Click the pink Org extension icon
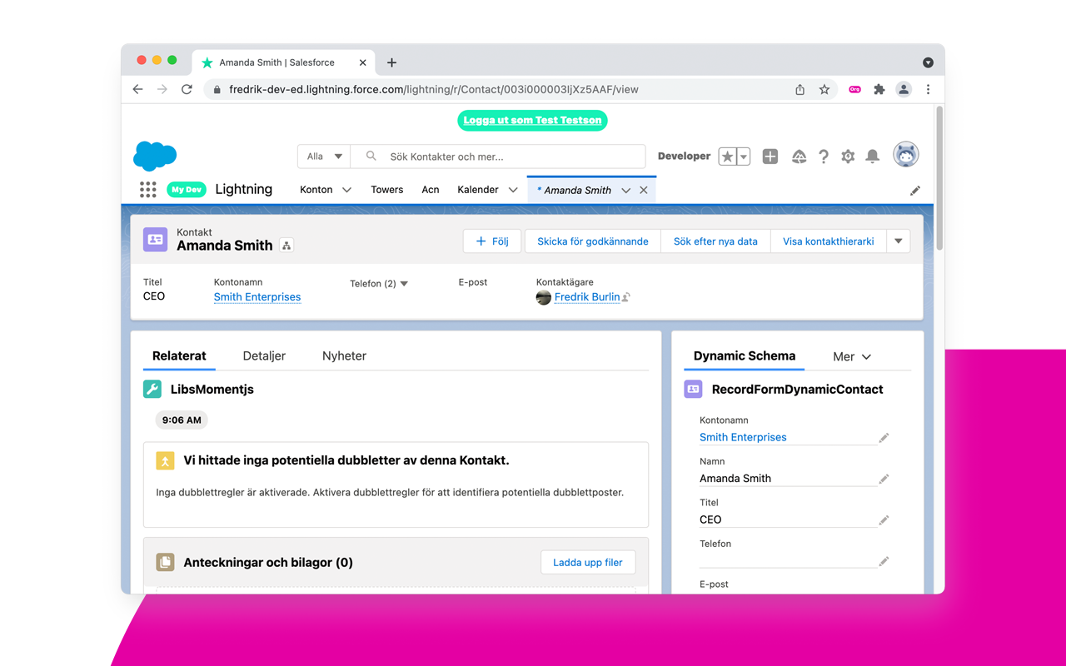The width and height of the screenshot is (1066, 666). 854,89
